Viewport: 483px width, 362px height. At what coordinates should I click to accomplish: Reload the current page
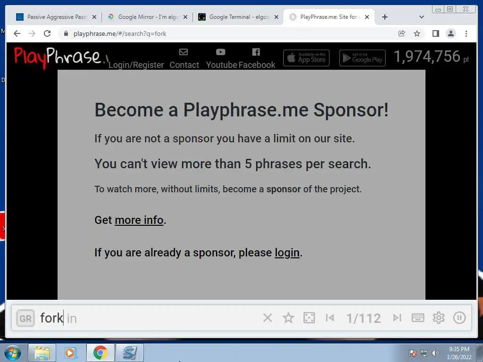(x=47, y=33)
